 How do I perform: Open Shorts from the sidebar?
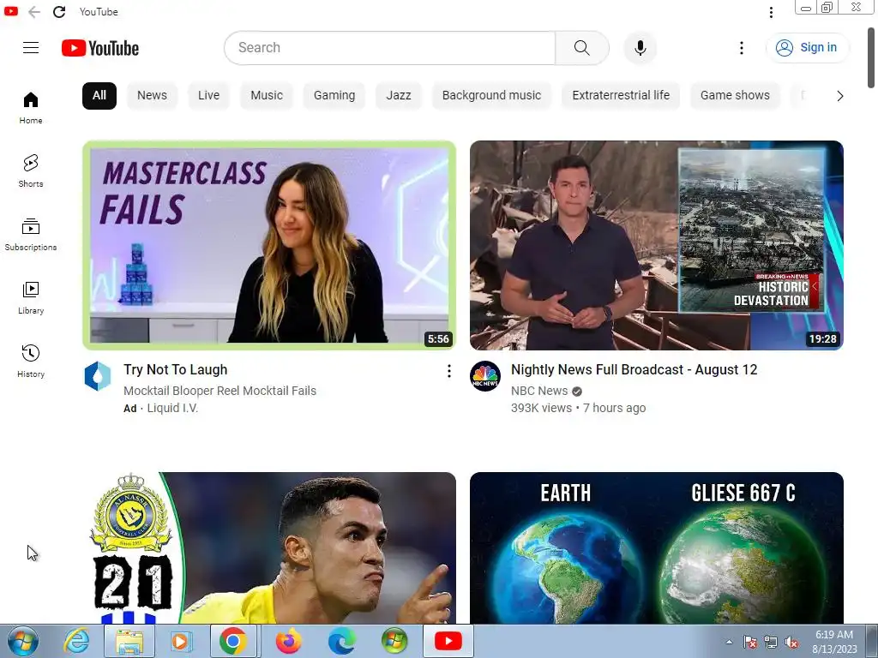(x=31, y=171)
